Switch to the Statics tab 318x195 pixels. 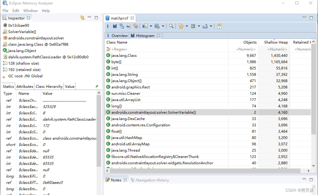click(x=8, y=86)
